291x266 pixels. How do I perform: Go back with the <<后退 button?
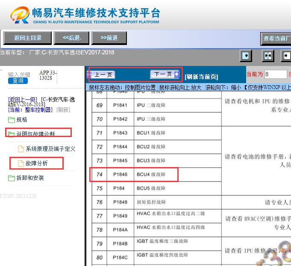(x=71, y=38)
